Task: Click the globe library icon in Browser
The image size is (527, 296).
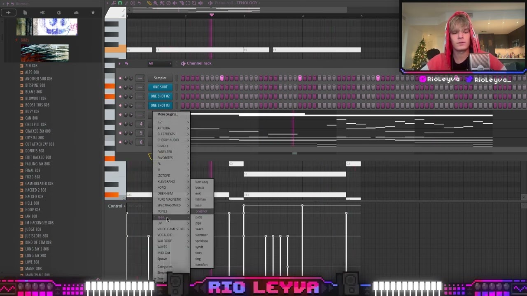Action: point(59,12)
